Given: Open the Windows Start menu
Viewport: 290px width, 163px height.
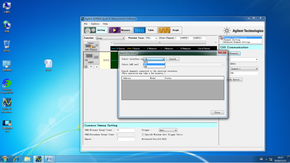Looking at the screenshot, I should click(5, 159).
